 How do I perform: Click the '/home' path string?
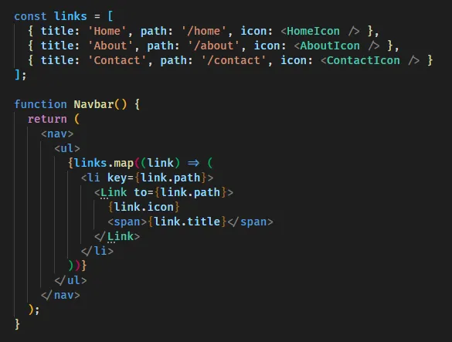203,31
